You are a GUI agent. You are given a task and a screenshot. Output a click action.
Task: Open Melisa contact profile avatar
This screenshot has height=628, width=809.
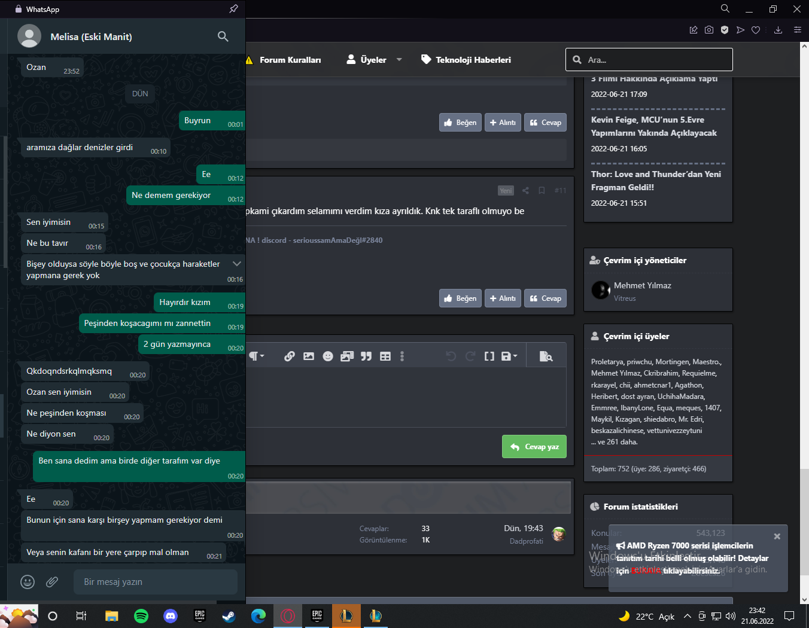point(29,36)
